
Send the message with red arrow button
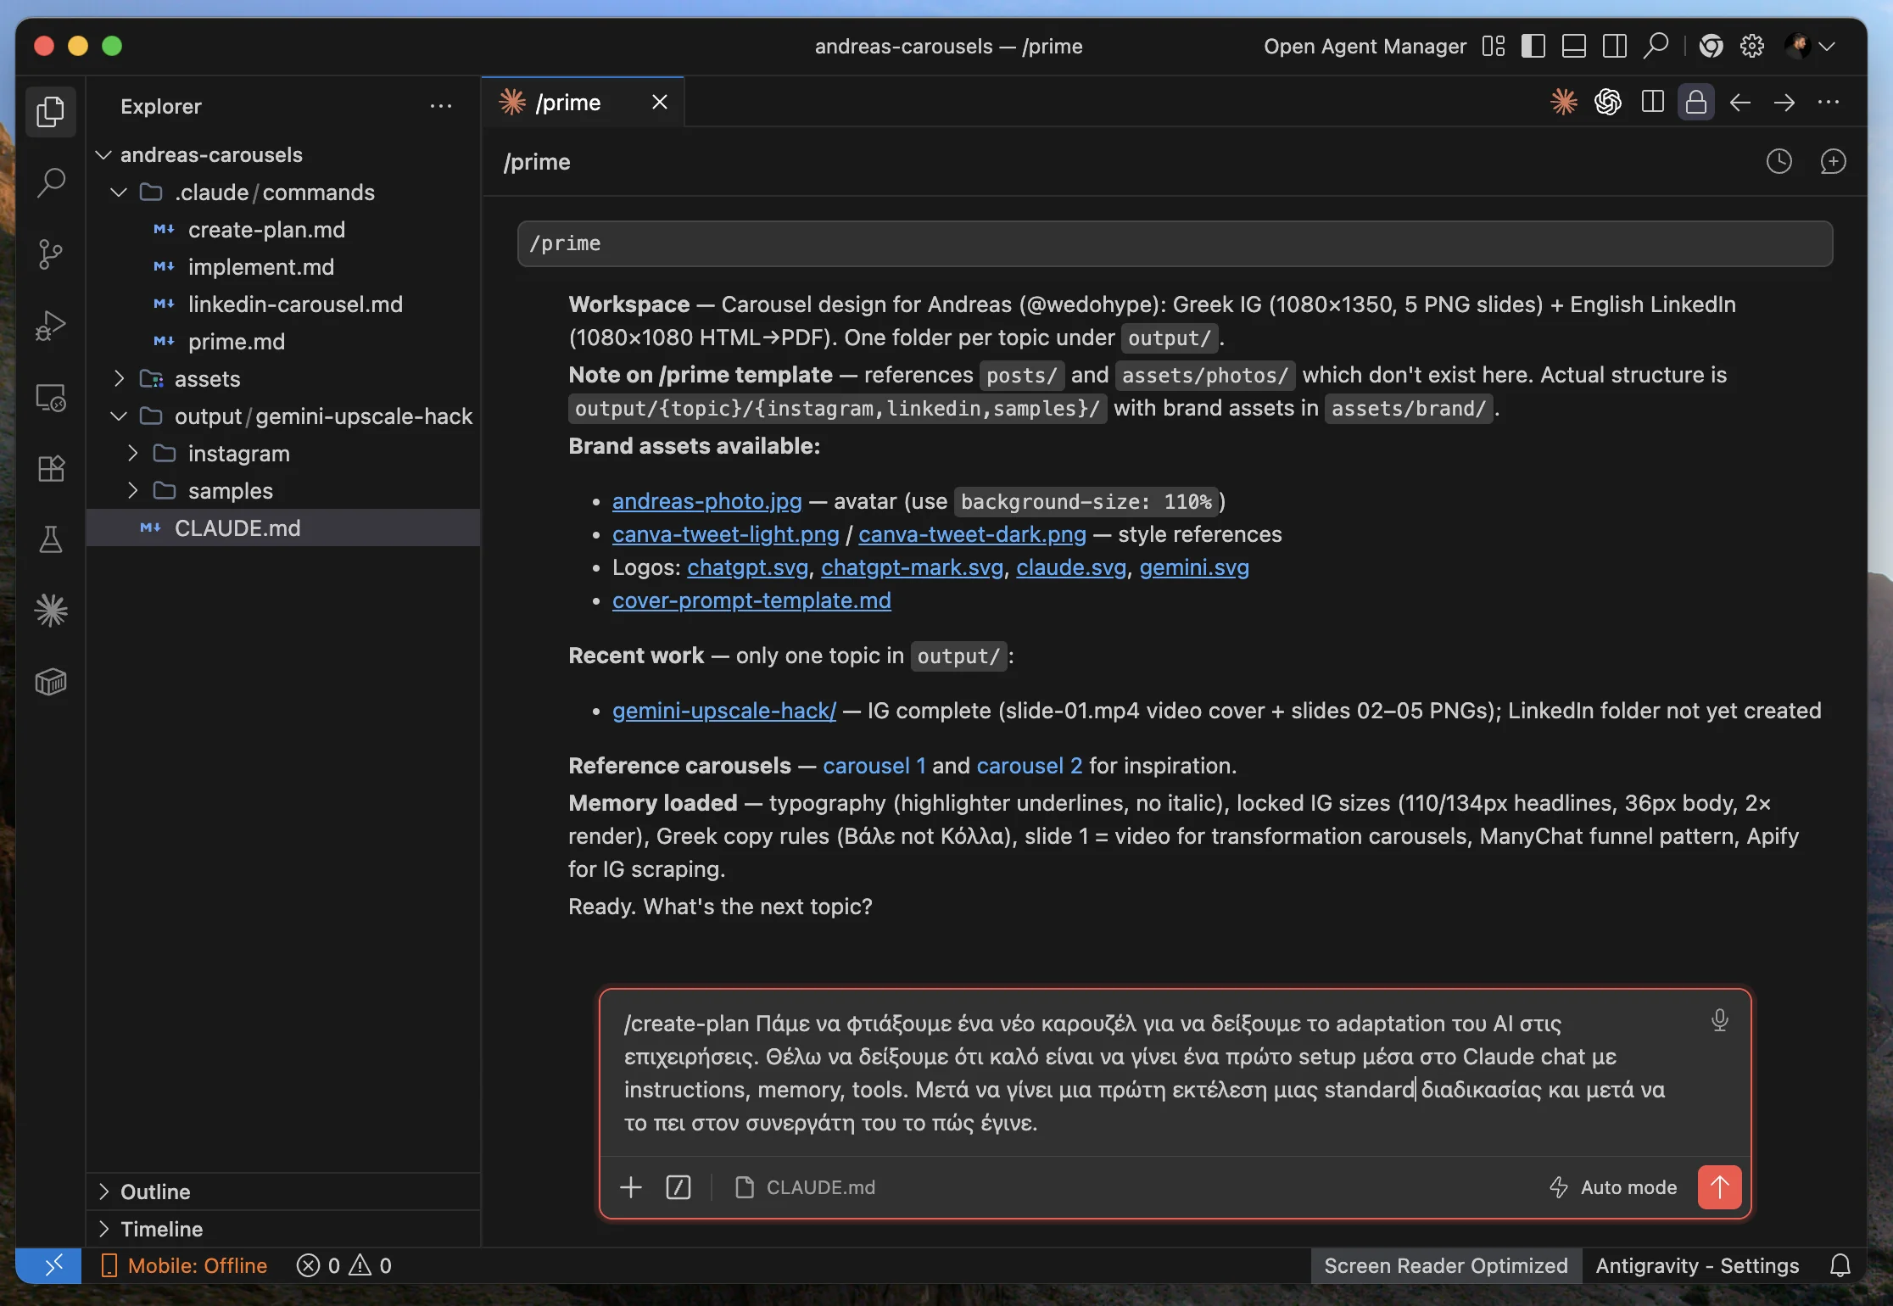[1719, 1187]
